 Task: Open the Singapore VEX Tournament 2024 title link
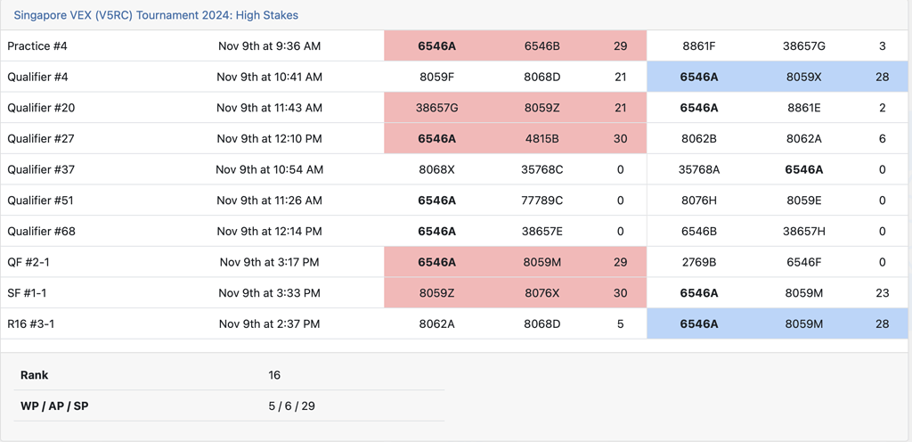pos(156,15)
